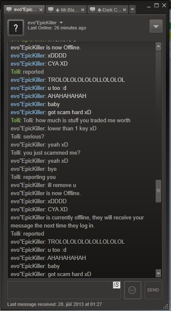Close the evo"Epic chat tab

coord(41,10)
